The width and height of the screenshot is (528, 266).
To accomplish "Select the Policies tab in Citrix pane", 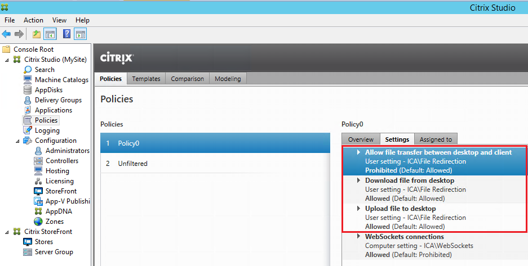I will click(x=111, y=79).
